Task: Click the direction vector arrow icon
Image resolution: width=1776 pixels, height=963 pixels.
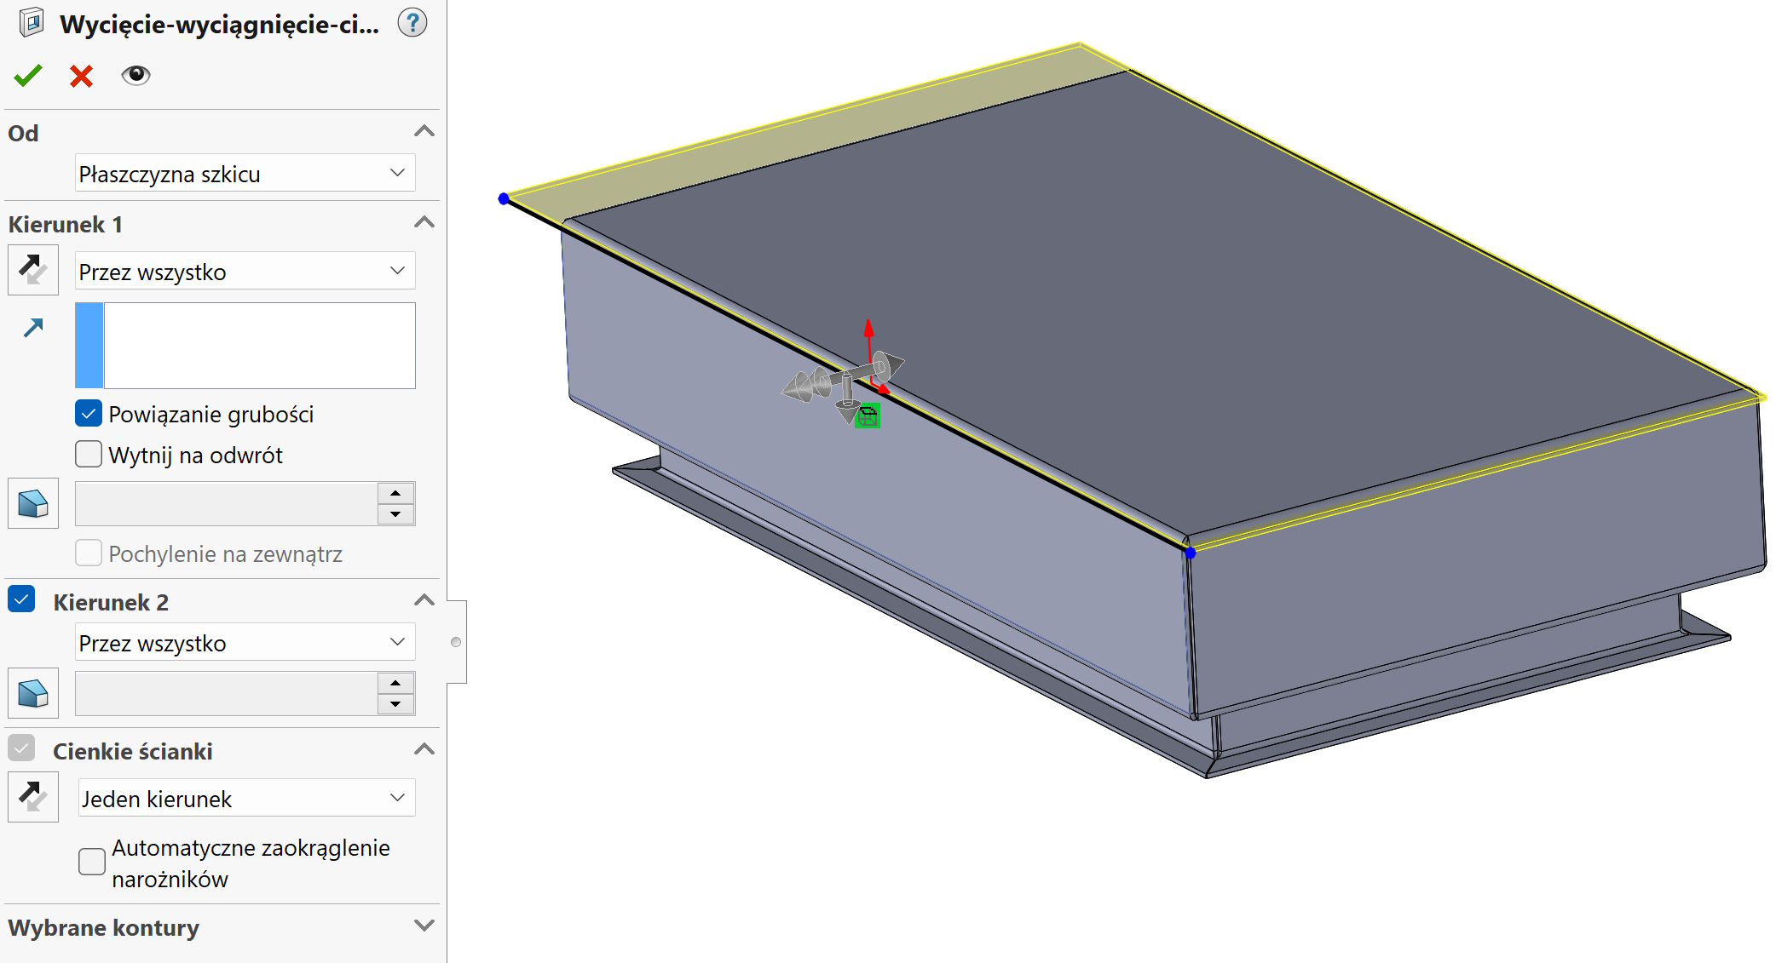Action: click(33, 328)
